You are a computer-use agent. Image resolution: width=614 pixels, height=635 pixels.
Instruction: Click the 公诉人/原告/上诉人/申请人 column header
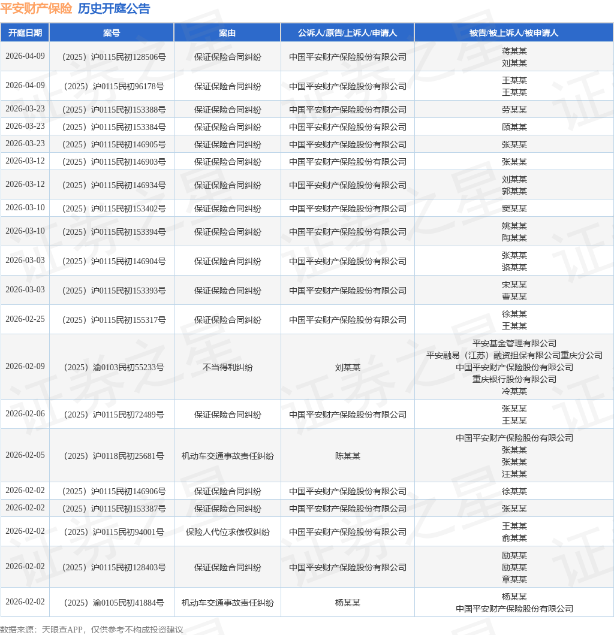(347, 33)
